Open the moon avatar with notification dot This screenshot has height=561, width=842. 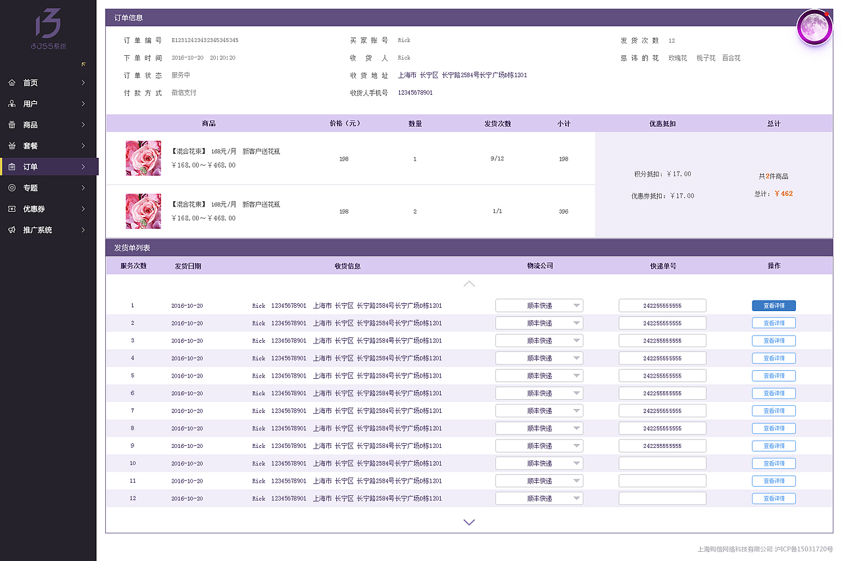814,27
